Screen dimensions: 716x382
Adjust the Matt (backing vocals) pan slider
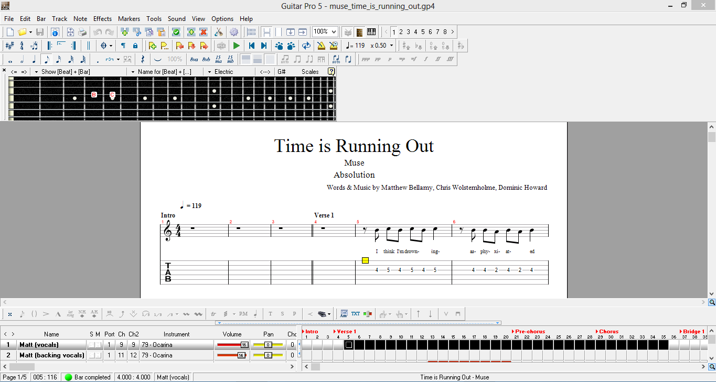[x=268, y=355]
